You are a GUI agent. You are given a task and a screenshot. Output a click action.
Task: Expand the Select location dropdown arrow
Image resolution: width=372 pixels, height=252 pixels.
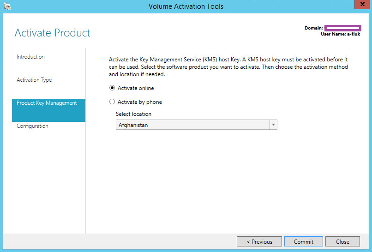pyautogui.click(x=273, y=125)
